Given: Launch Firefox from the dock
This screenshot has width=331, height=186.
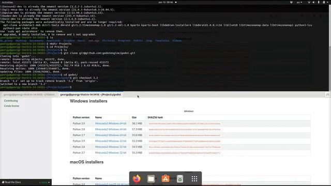Looking at the screenshot, I should [x=137, y=179].
